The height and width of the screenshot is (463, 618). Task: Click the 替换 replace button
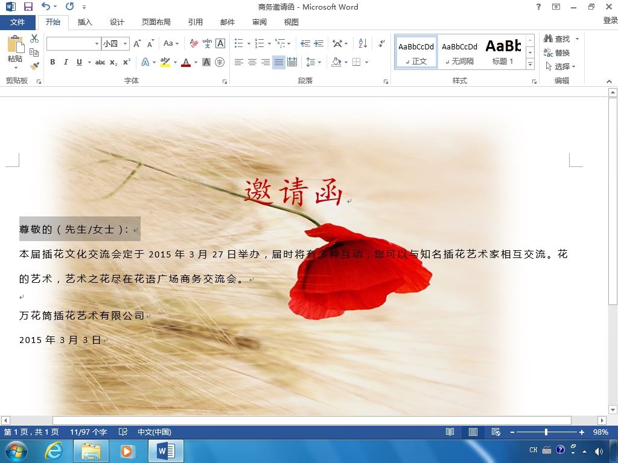pos(557,52)
